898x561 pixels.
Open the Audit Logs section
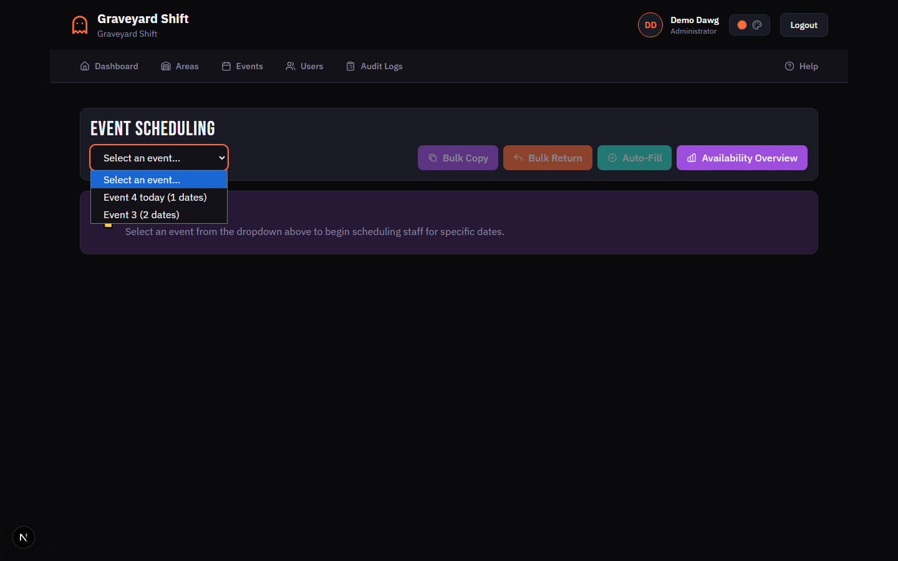pos(374,65)
